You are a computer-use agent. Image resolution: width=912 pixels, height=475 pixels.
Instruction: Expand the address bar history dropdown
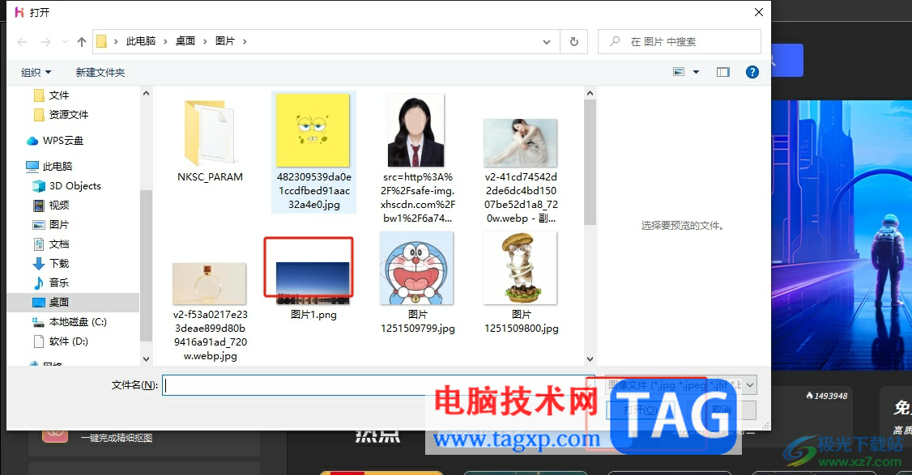547,42
